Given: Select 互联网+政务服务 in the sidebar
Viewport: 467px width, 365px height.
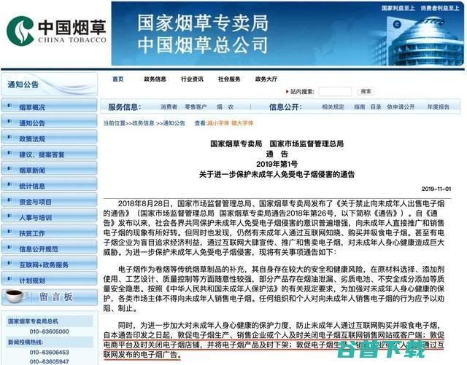Looking at the screenshot, I should [49, 264].
